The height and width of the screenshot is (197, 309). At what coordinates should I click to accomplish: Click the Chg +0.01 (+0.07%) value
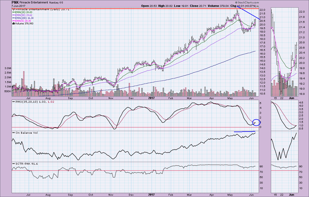243,6
